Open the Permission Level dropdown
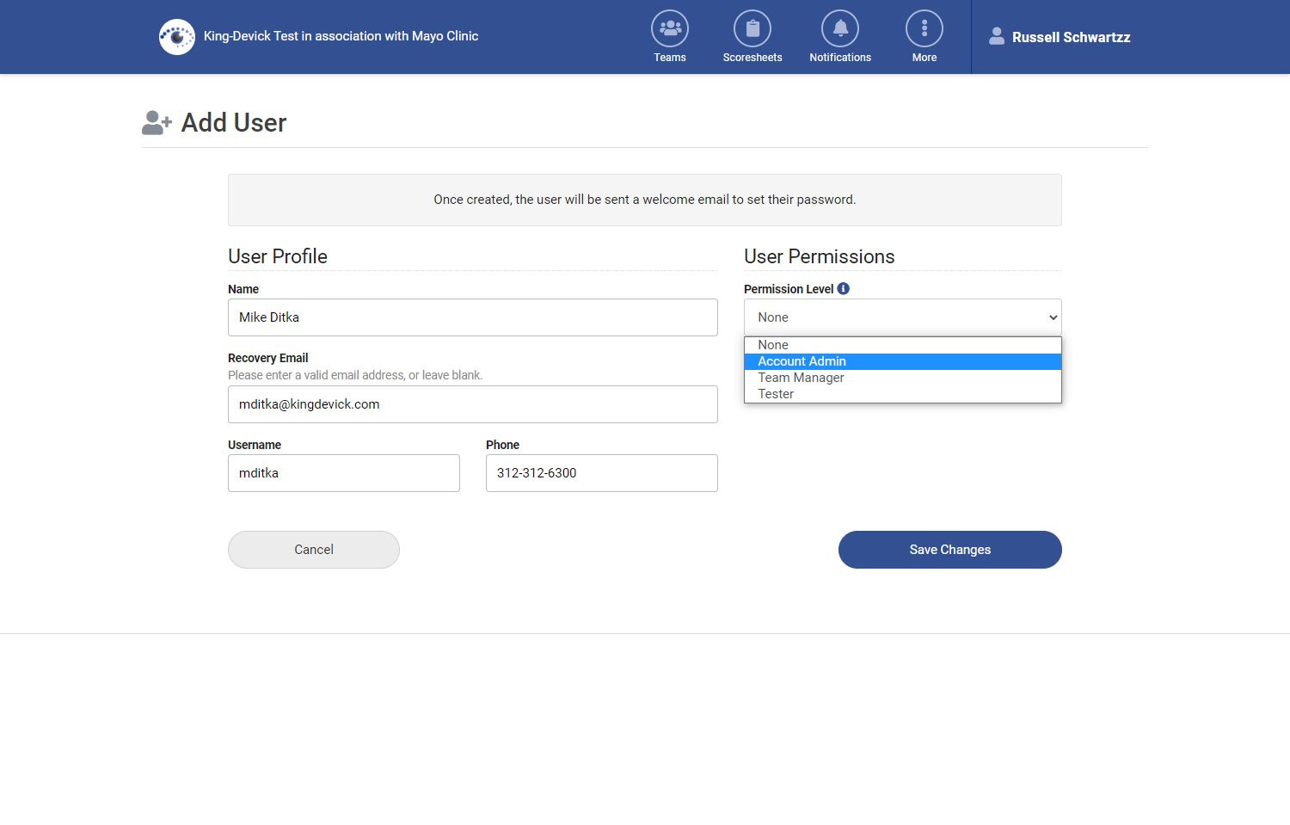This screenshot has height=825, width=1290. coord(902,317)
